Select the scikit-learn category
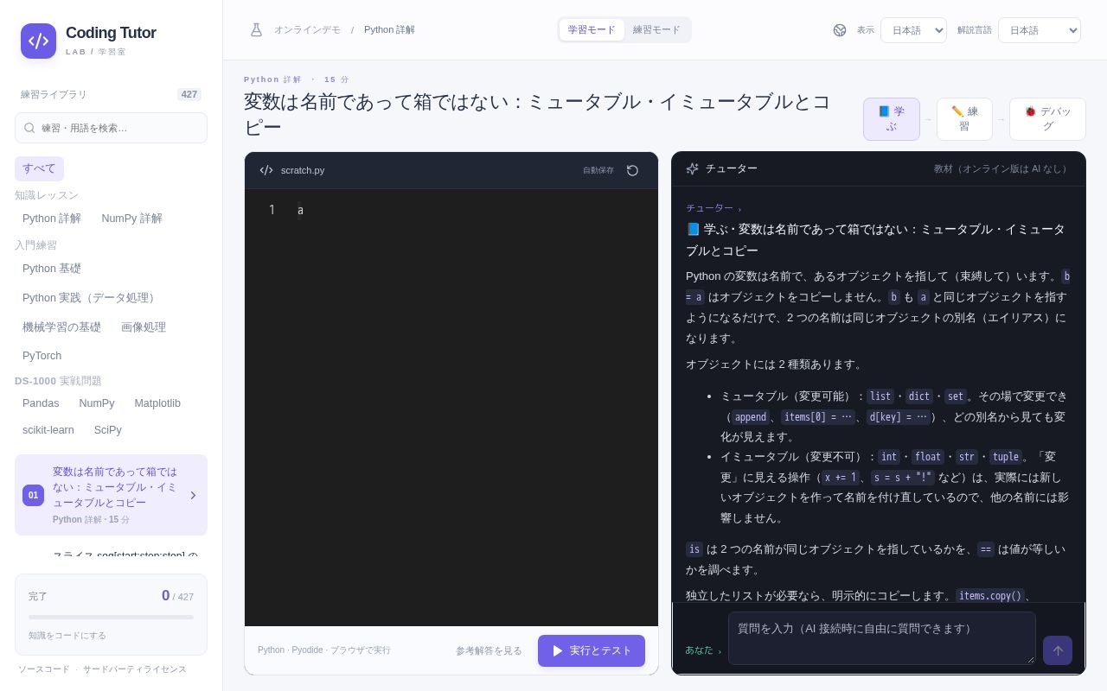Screen dimensions: 1107x691 (x=48, y=430)
